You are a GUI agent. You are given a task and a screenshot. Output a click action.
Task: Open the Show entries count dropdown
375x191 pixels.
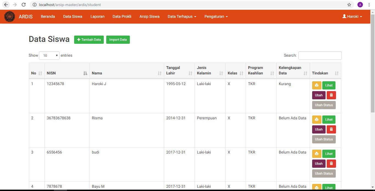(x=49, y=56)
